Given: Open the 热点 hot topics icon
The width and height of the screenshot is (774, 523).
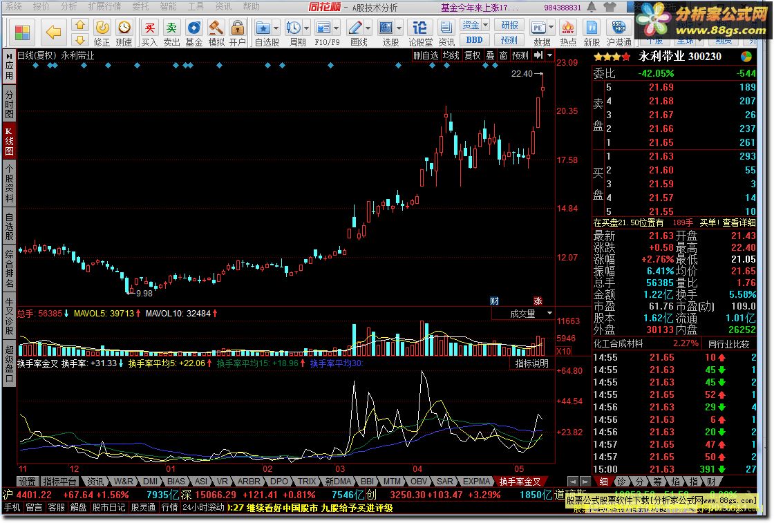Looking at the screenshot, I should [568, 33].
